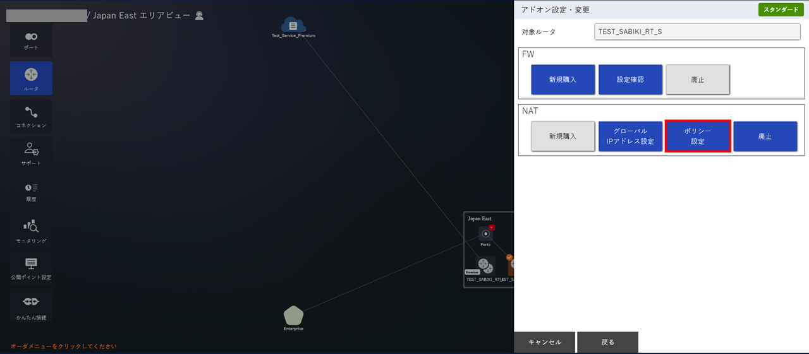Click the Japan East エリアビュー title
Screen dimensions: 809x354
tap(142, 16)
